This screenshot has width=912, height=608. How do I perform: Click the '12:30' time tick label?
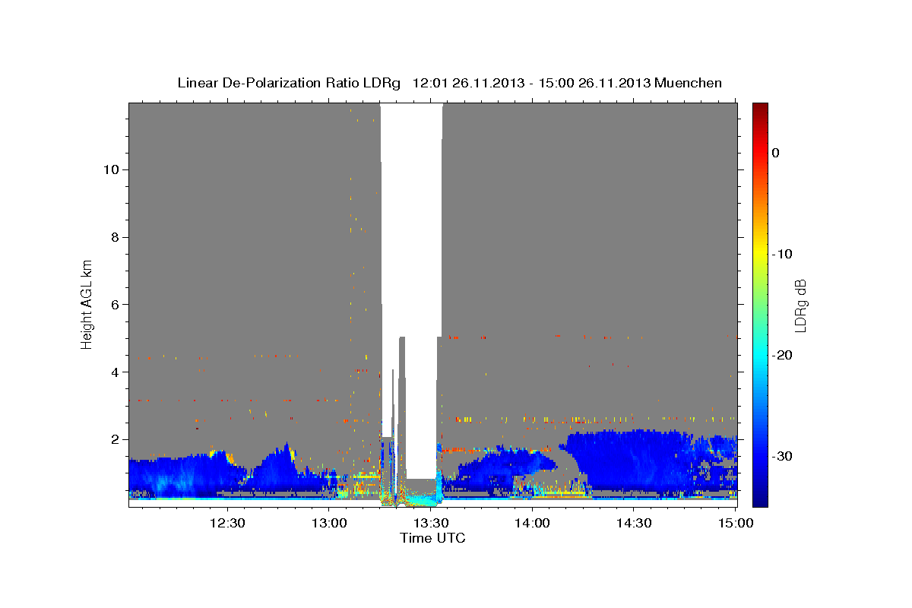coord(227,524)
